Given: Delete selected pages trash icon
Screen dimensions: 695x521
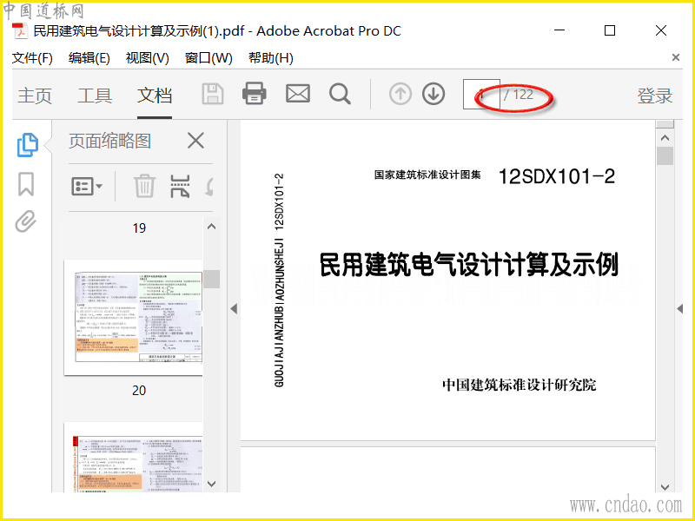Looking at the screenshot, I should click(x=144, y=186).
